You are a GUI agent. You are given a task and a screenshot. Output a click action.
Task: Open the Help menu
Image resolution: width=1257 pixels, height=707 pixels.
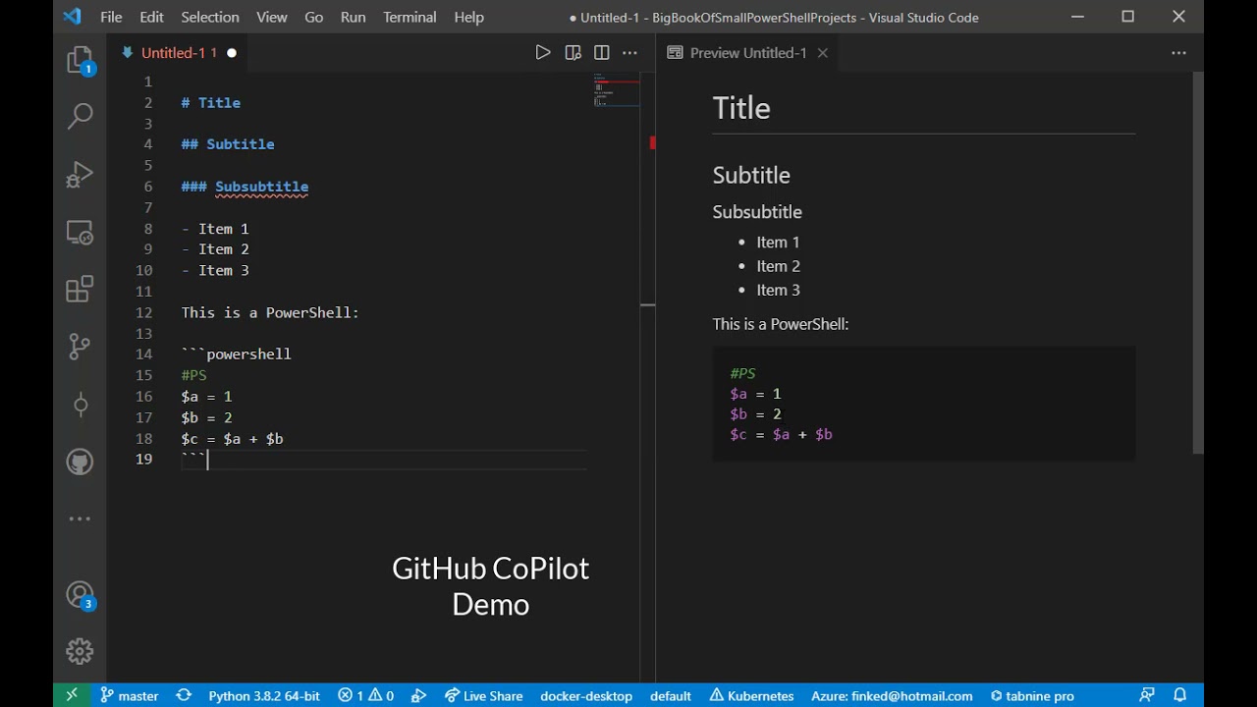pos(469,17)
